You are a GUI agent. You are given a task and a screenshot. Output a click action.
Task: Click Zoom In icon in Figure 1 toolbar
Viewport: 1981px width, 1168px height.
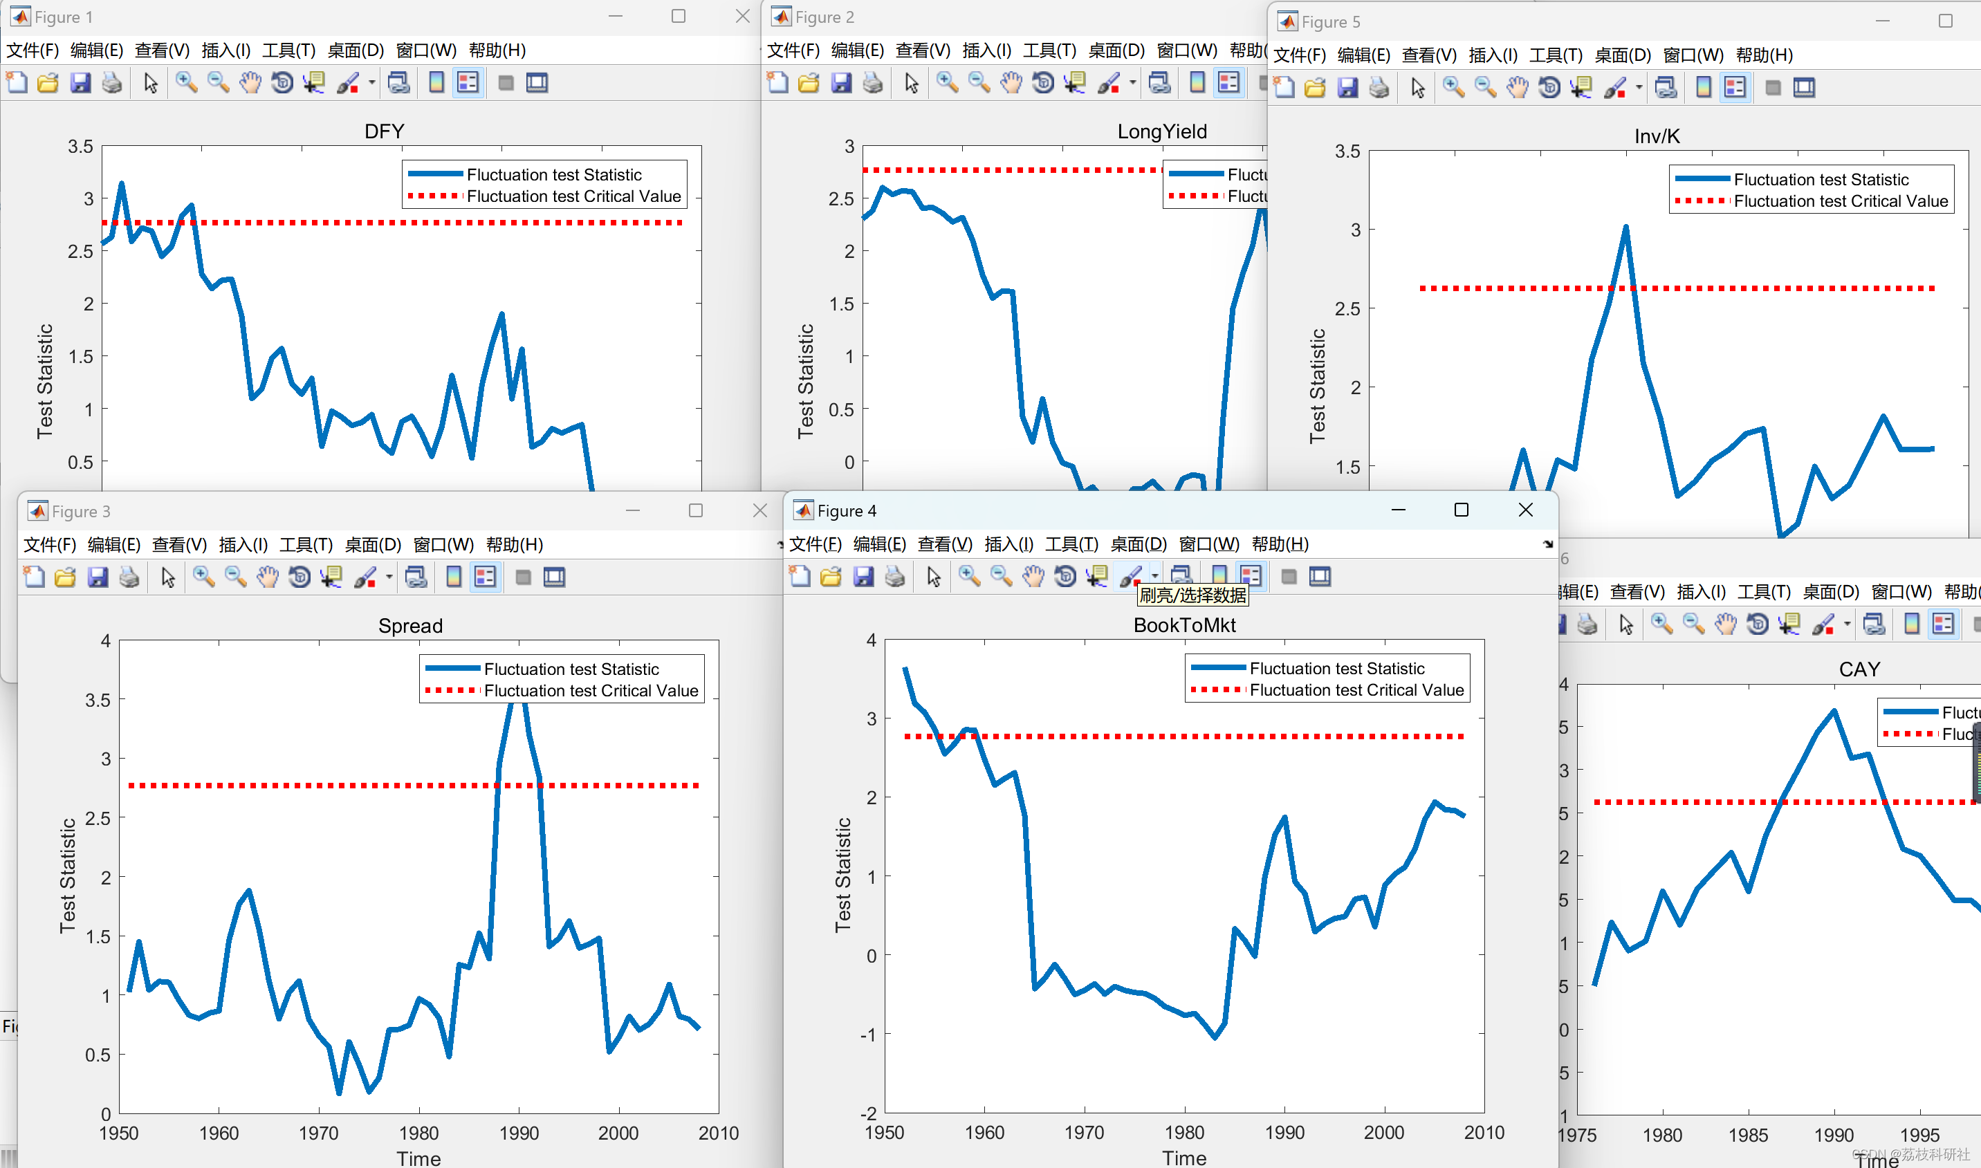pyautogui.click(x=186, y=83)
